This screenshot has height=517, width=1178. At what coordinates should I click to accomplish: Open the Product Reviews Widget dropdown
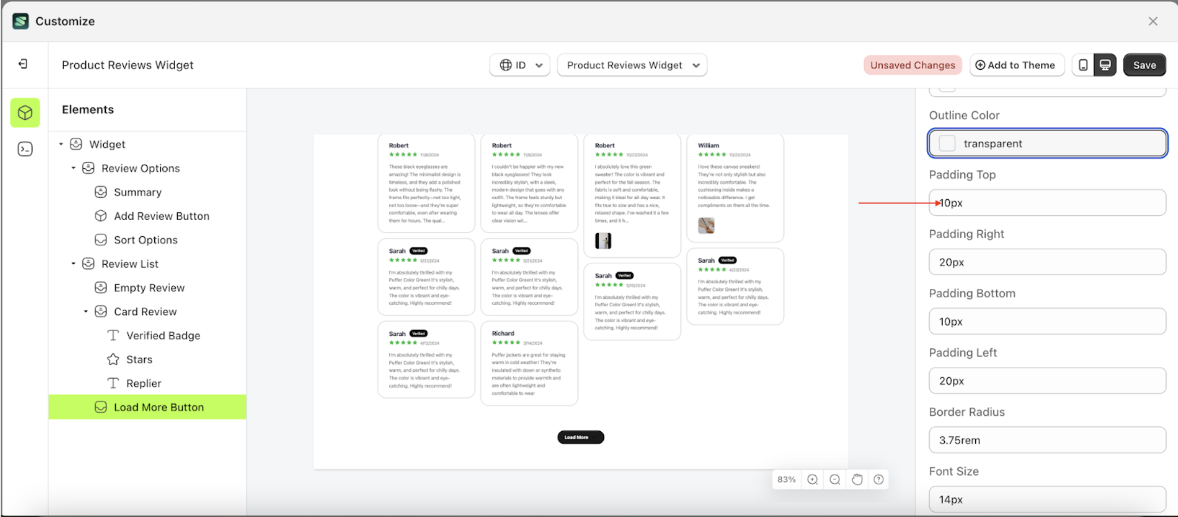click(x=632, y=65)
